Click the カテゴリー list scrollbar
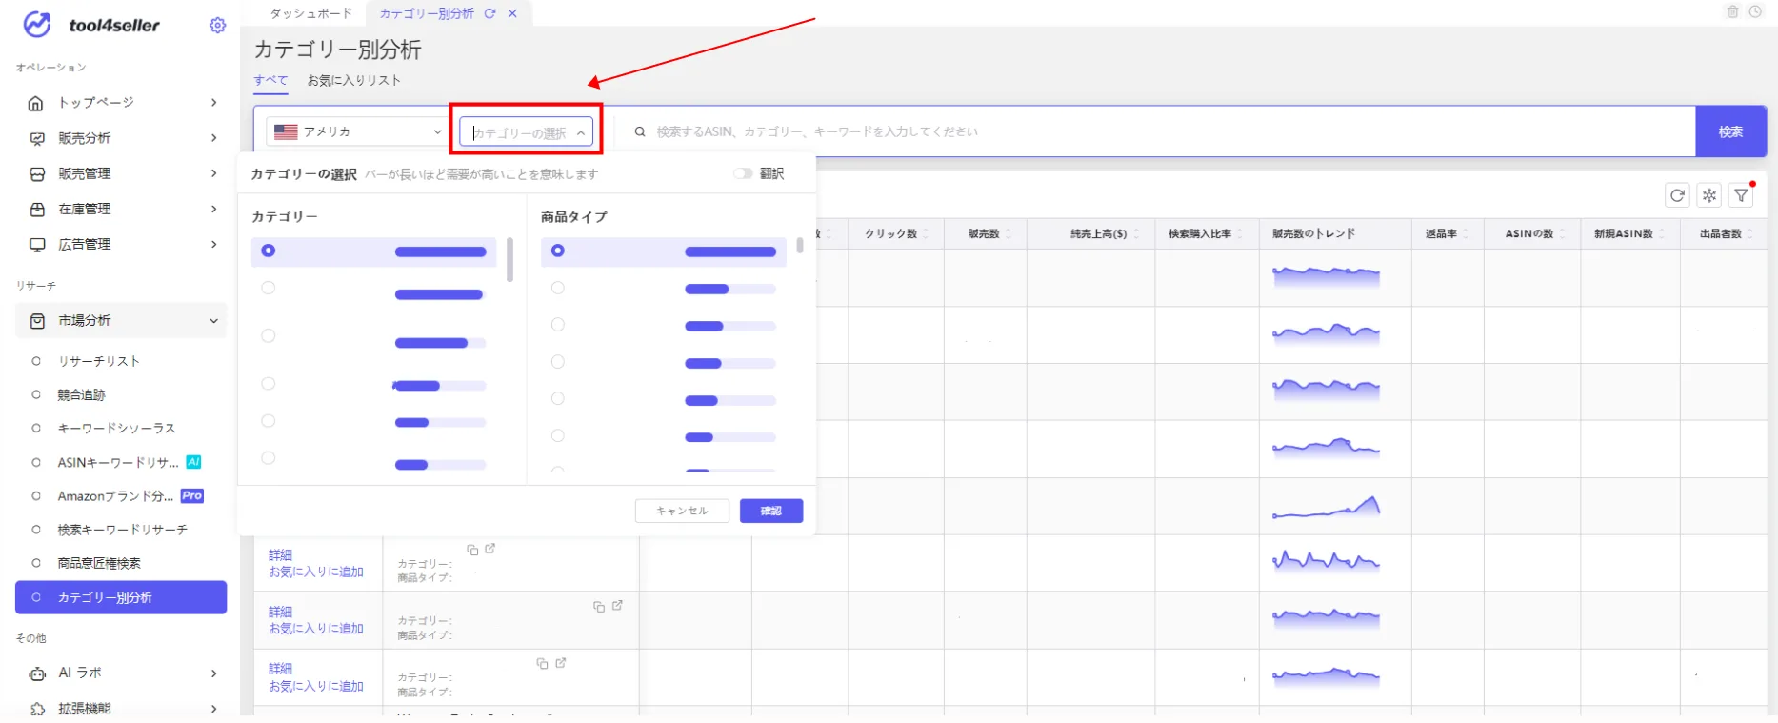Viewport: 1778px width, 723px height. (510, 260)
